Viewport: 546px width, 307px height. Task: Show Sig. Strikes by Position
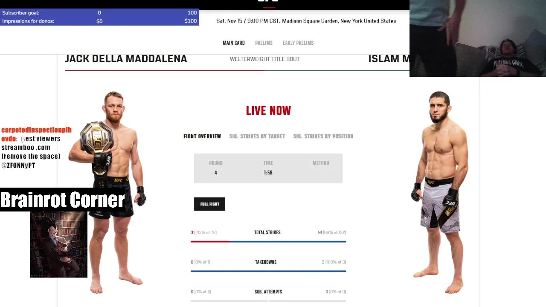click(323, 136)
